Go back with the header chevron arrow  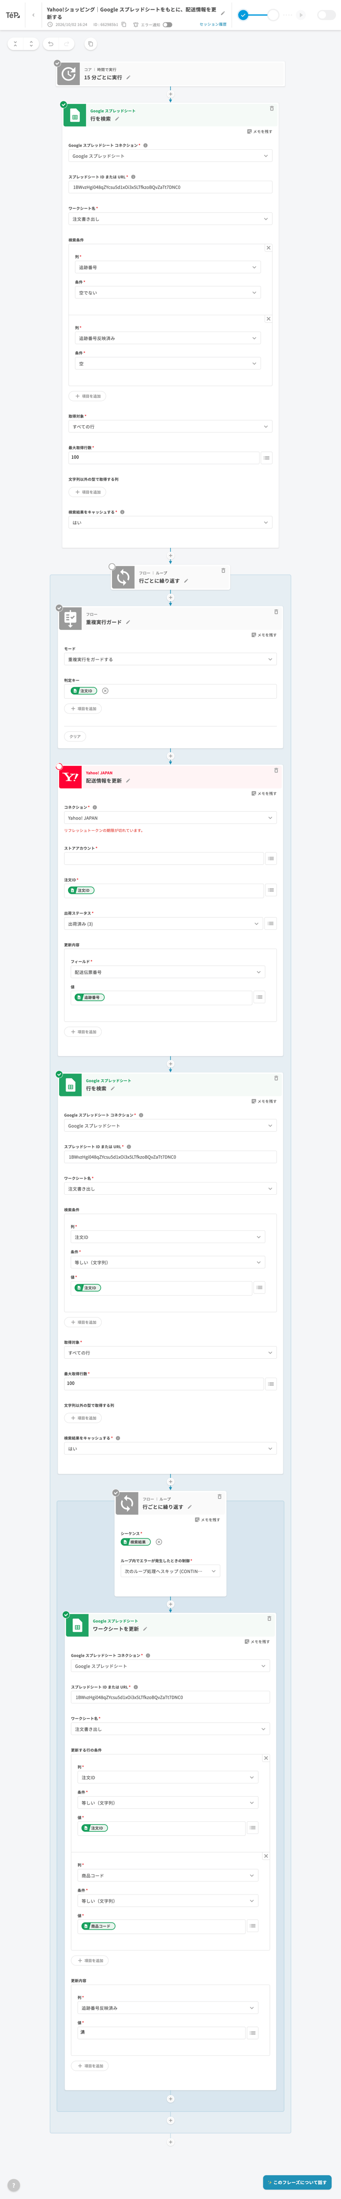click(33, 15)
